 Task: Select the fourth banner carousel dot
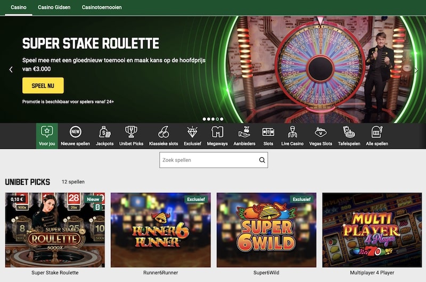click(217, 119)
